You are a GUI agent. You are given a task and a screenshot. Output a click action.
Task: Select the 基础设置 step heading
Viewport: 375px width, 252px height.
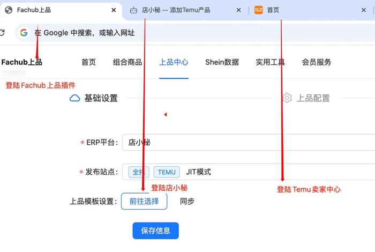click(x=101, y=98)
